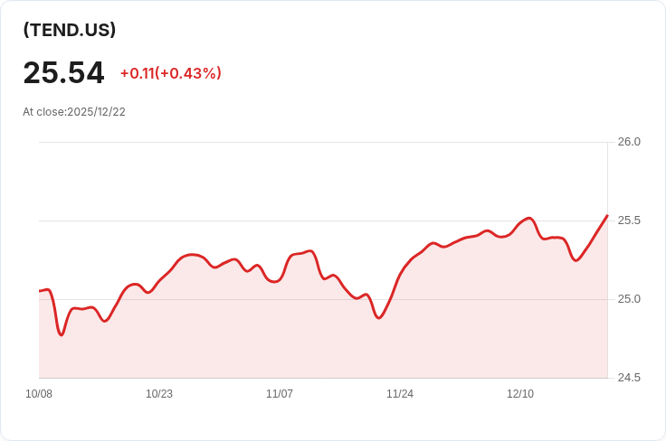The width and height of the screenshot is (666, 441).
Task: Click the lowest dip of the price line
Action: (x=62, y=334)
